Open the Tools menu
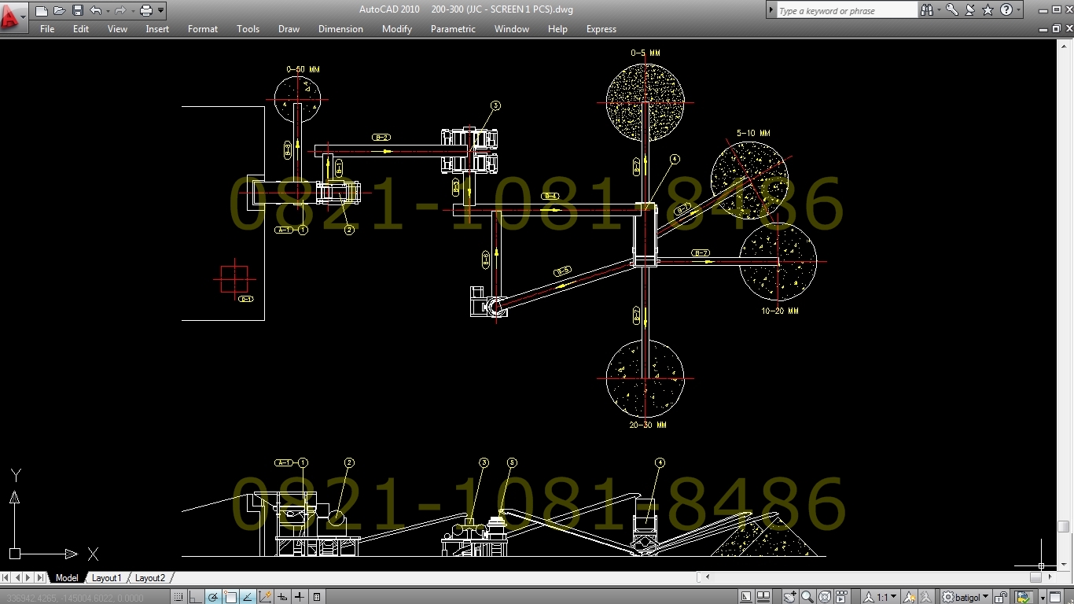 pyautogui.click(x=248, y=29)
